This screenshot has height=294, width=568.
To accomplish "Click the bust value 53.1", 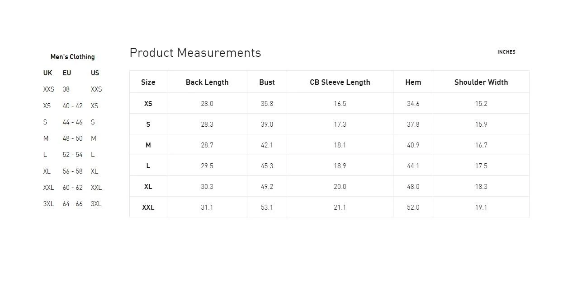I will click(267, 207).
